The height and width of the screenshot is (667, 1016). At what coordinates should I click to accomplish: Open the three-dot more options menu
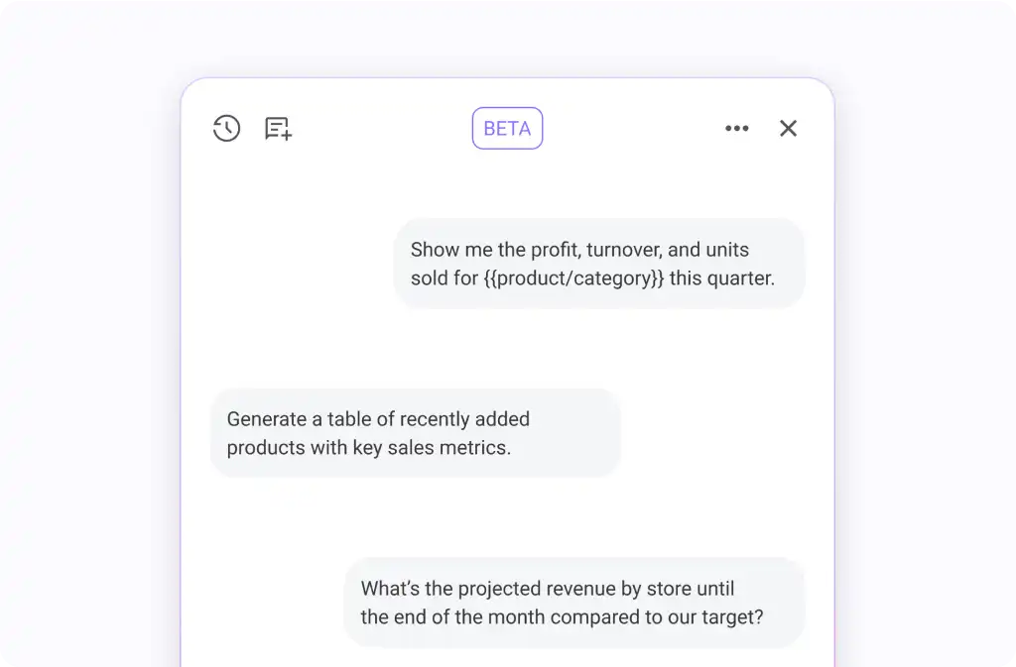736,128
